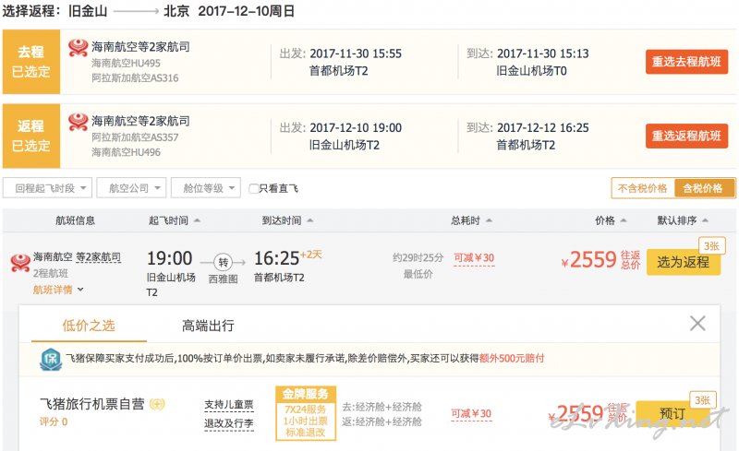The width and height of the screenshot is (739, 451).
Task: Click 阿拉斯加航空AS316 flight number
Action: 135,78
